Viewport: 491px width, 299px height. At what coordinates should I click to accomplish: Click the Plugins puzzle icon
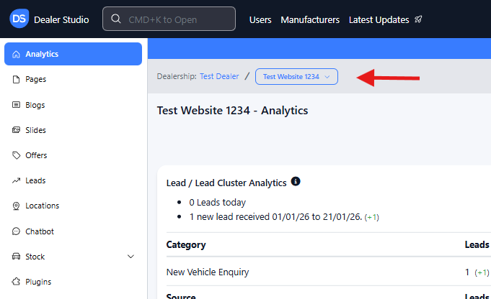16,282
